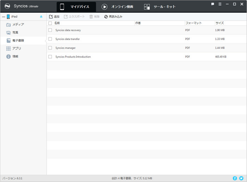This screenshot has width=247, height=182.
Task: Click the eject icon next to iPad
Action: click(x=41, y=17)
